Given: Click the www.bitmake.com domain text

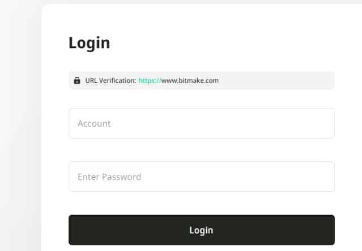Looking at the screenshot, I should tap(190, 81).
